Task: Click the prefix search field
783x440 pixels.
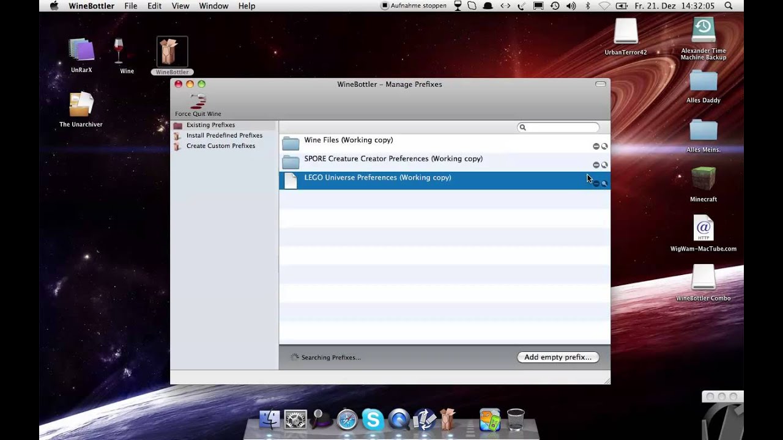Action: point(558,127)
